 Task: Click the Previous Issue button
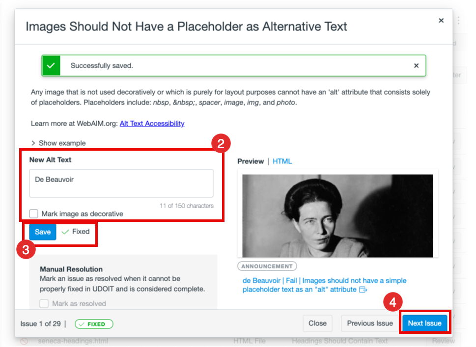[x=369, y=323]
